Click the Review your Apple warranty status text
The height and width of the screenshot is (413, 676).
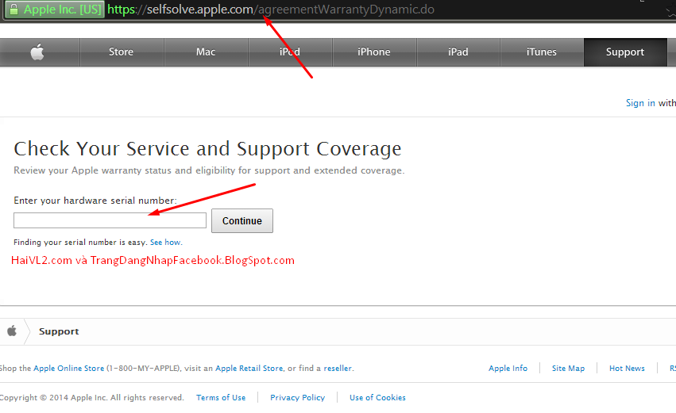pyautogui.click(x=209, y=170)
